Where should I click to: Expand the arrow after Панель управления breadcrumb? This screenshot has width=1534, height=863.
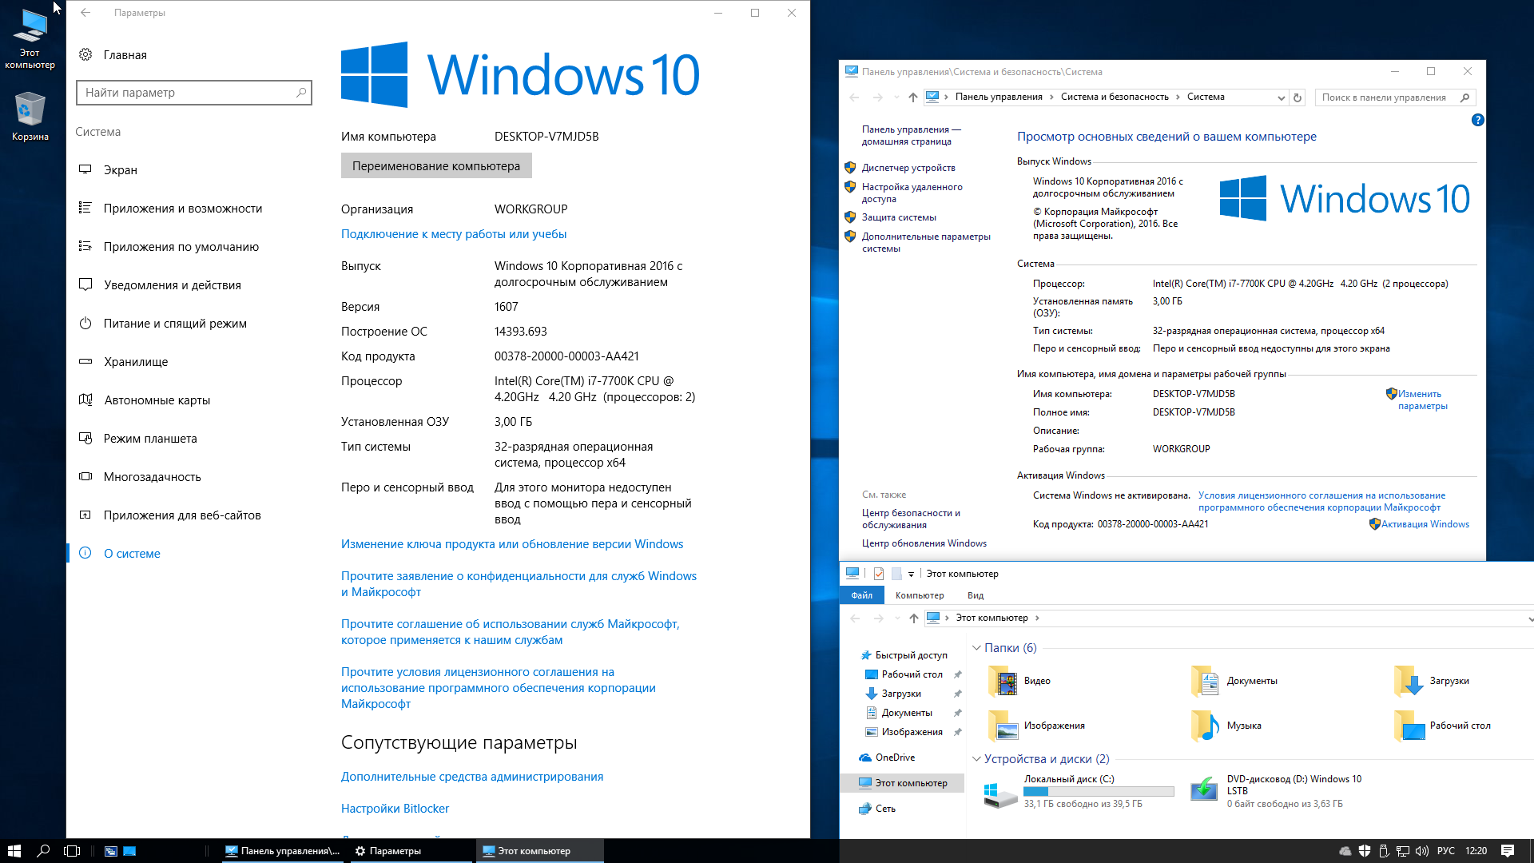coord(1051,97)
